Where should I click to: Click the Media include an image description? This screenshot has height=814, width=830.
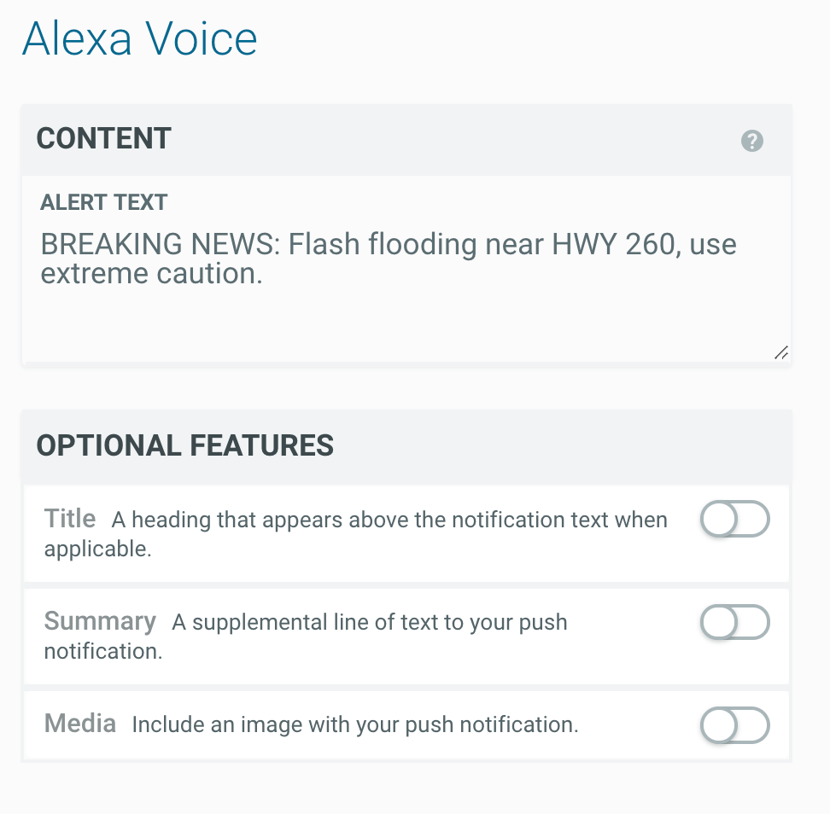coord(354,725)
